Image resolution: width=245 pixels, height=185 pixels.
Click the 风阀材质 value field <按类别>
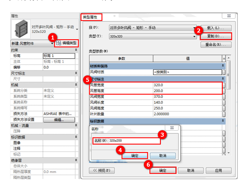click(x=187, y=72)
